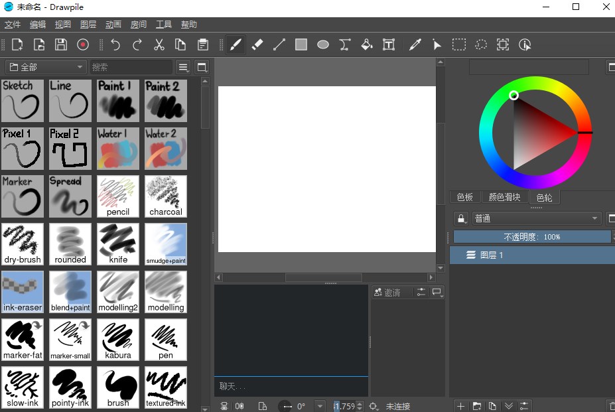Open the 文件 menu

[x=13, y=25]
